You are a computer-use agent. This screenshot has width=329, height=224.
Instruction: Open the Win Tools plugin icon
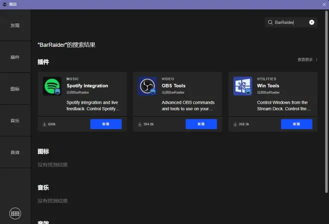[x=243, y=86]
